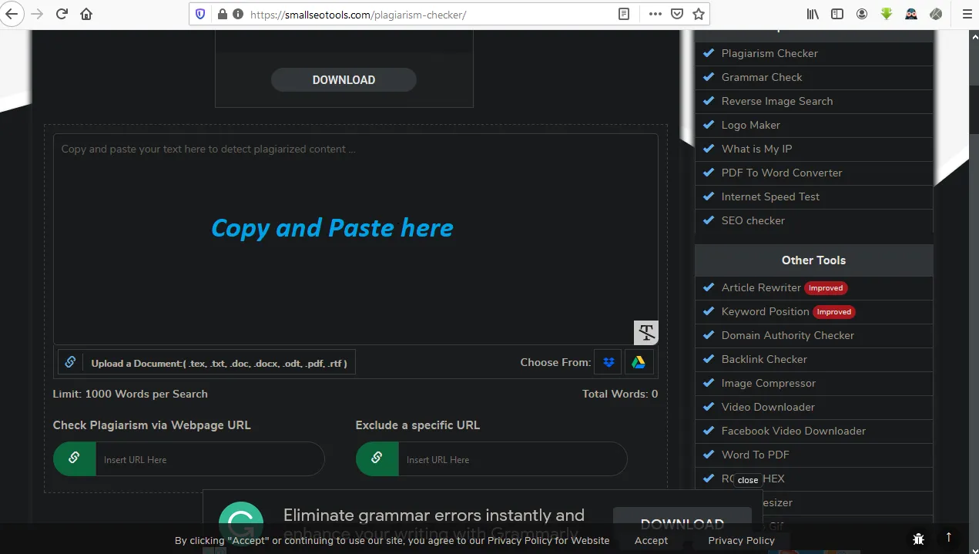Open the Library bookshelf icon

[812, 14]
